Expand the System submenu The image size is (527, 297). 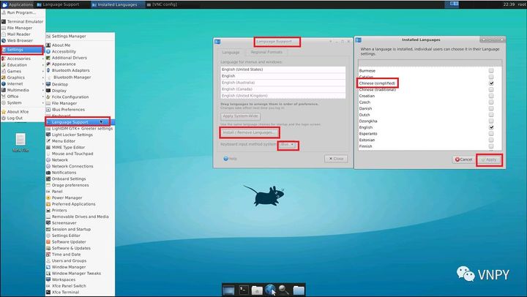point(22,103)
